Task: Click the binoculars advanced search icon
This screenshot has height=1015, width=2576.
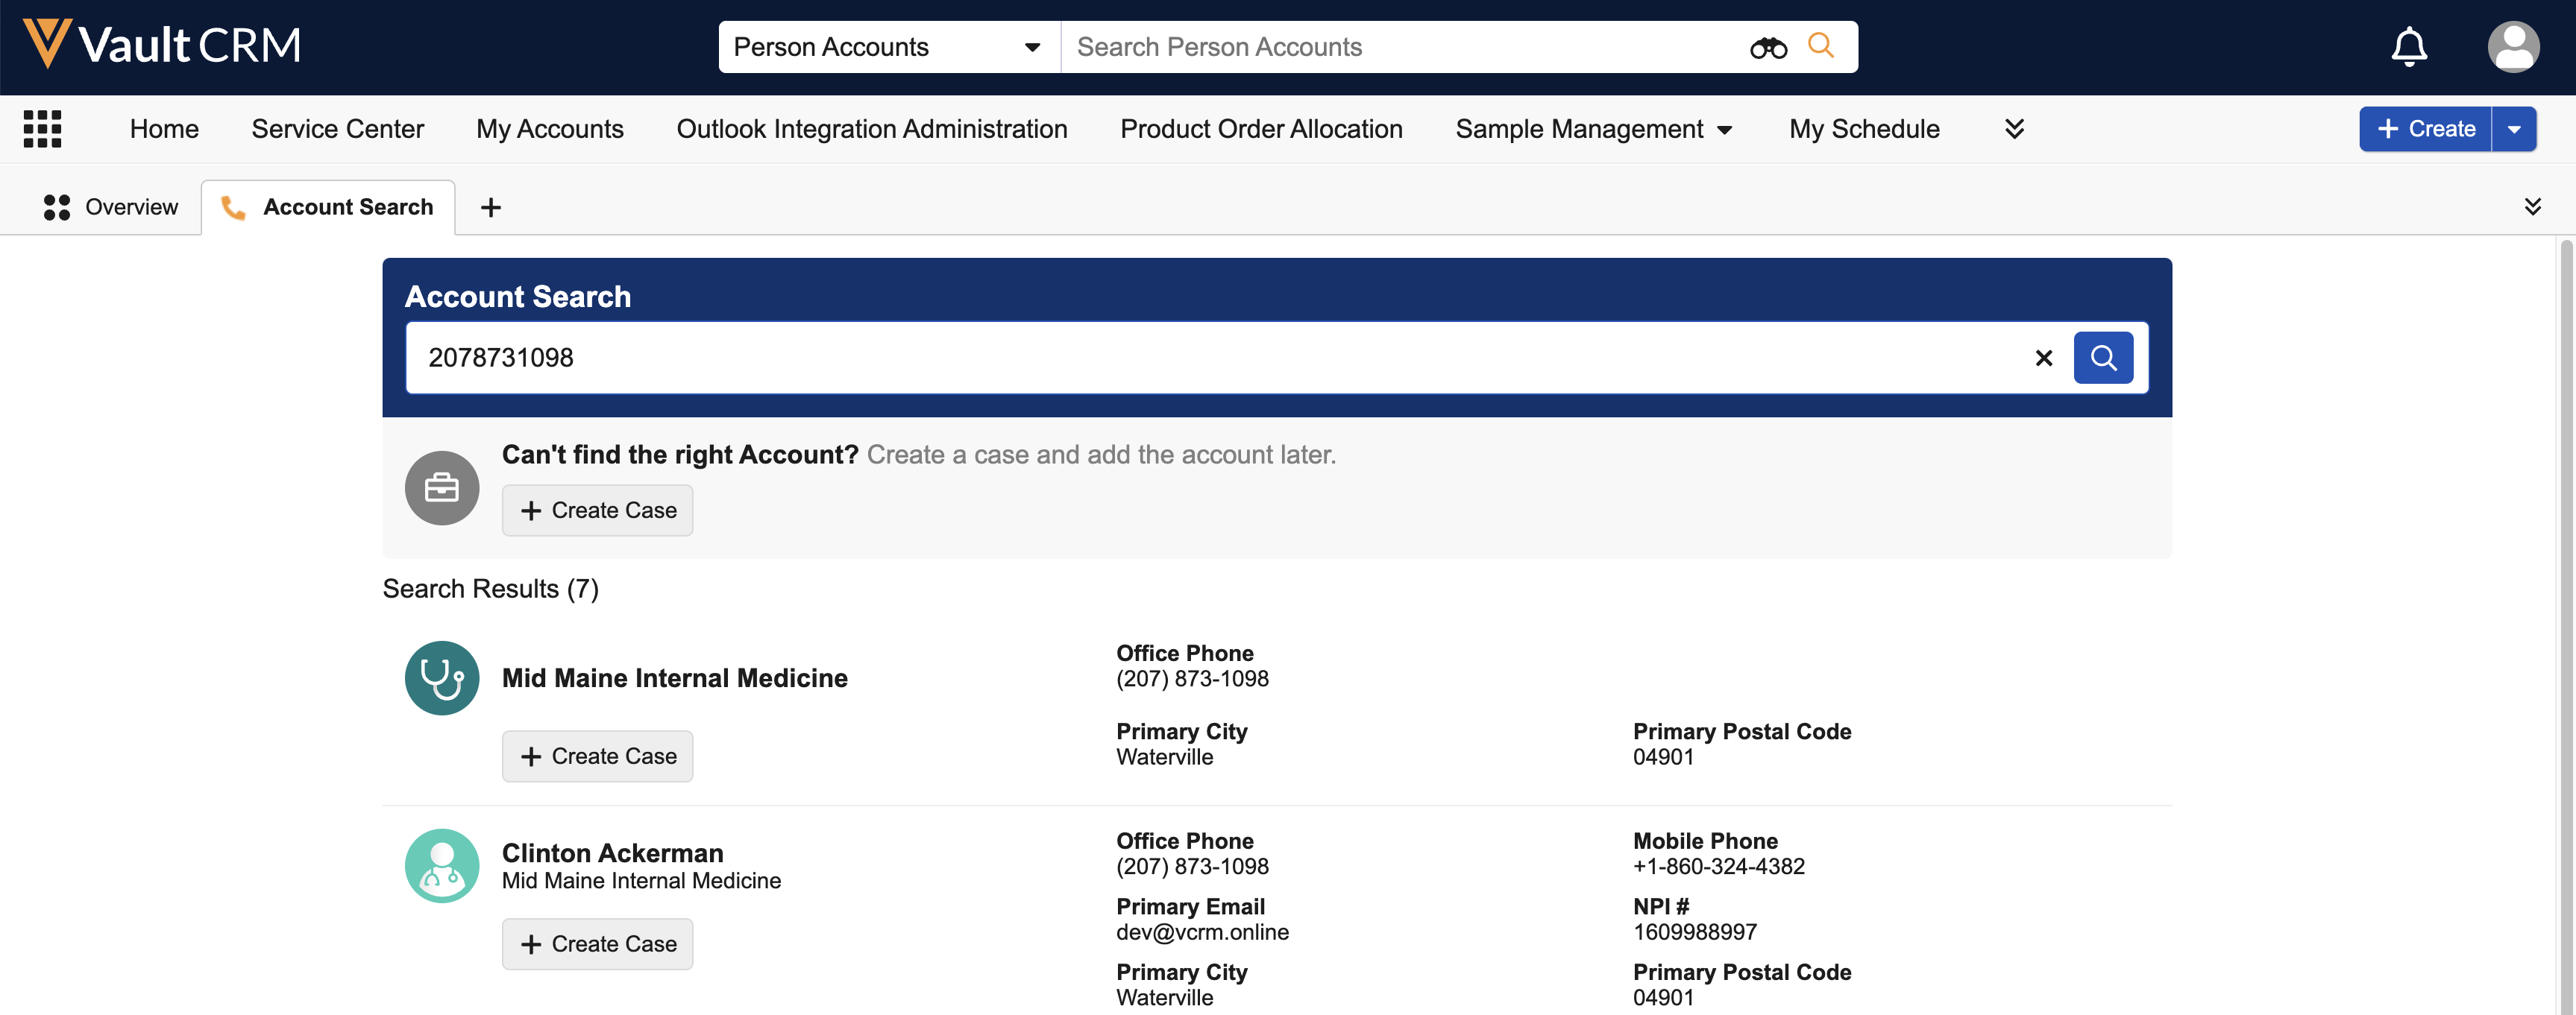Action: [x=1767, y=47]
